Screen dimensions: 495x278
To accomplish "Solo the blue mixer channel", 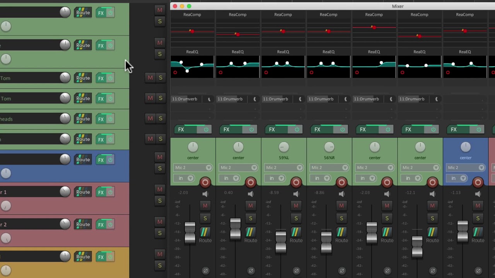I will pyautogui.click(x=478, y=219).
